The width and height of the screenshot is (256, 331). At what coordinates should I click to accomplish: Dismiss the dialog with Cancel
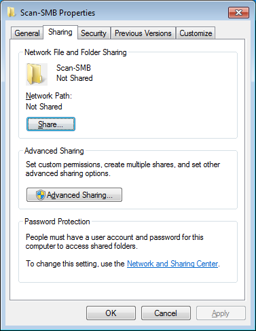166,313
